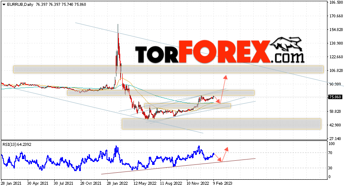Click the 27.140 price scale label
Screen dimensions: 344x188
(x=335, y=138)
